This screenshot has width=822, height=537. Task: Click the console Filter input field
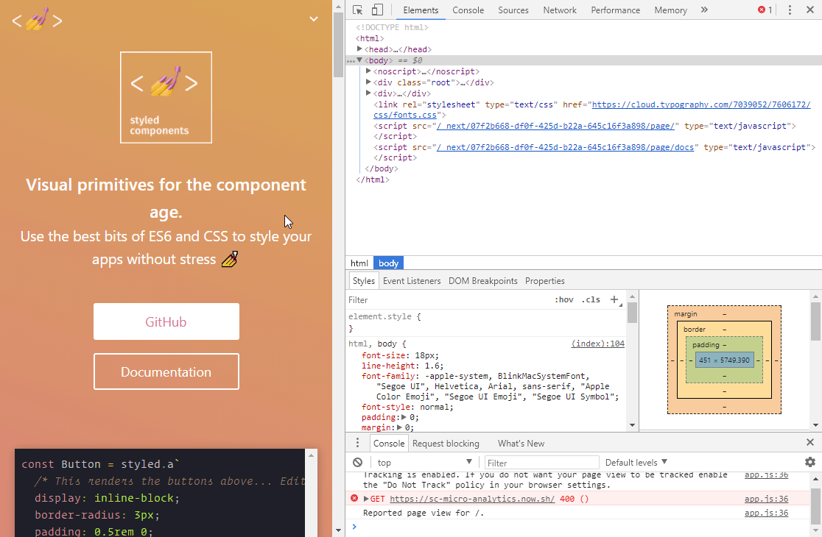(x=541, y=463)
